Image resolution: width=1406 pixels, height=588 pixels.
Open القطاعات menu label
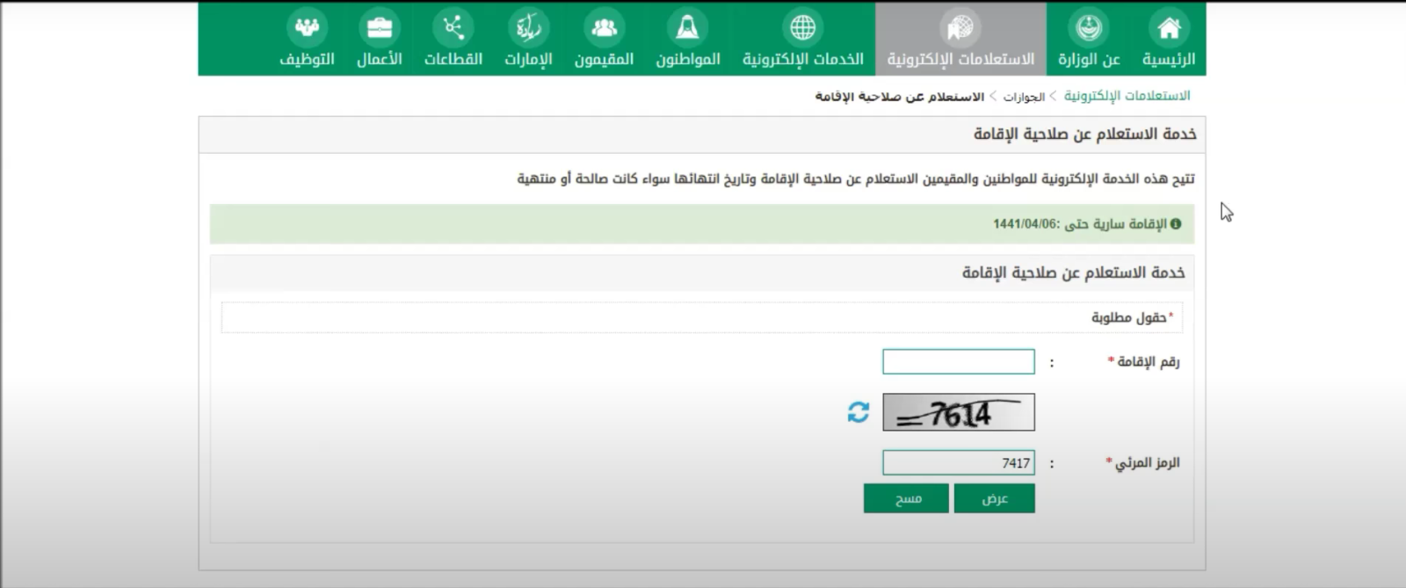[x=453, y=59]
